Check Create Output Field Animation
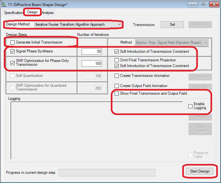 [x=117, y=86]
